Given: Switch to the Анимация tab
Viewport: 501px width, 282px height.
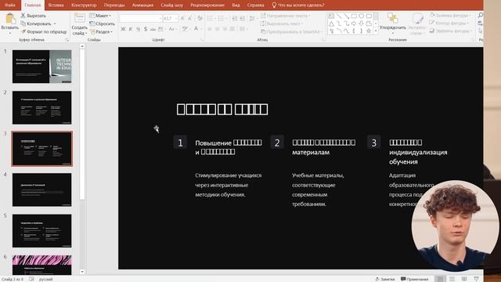Looking at the screenshot, I should tap(142, 5).
